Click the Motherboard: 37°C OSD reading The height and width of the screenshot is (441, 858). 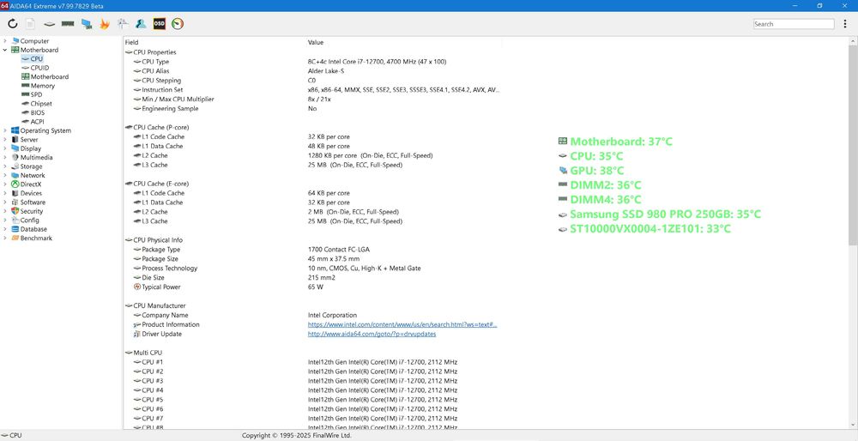coord(615,142)
